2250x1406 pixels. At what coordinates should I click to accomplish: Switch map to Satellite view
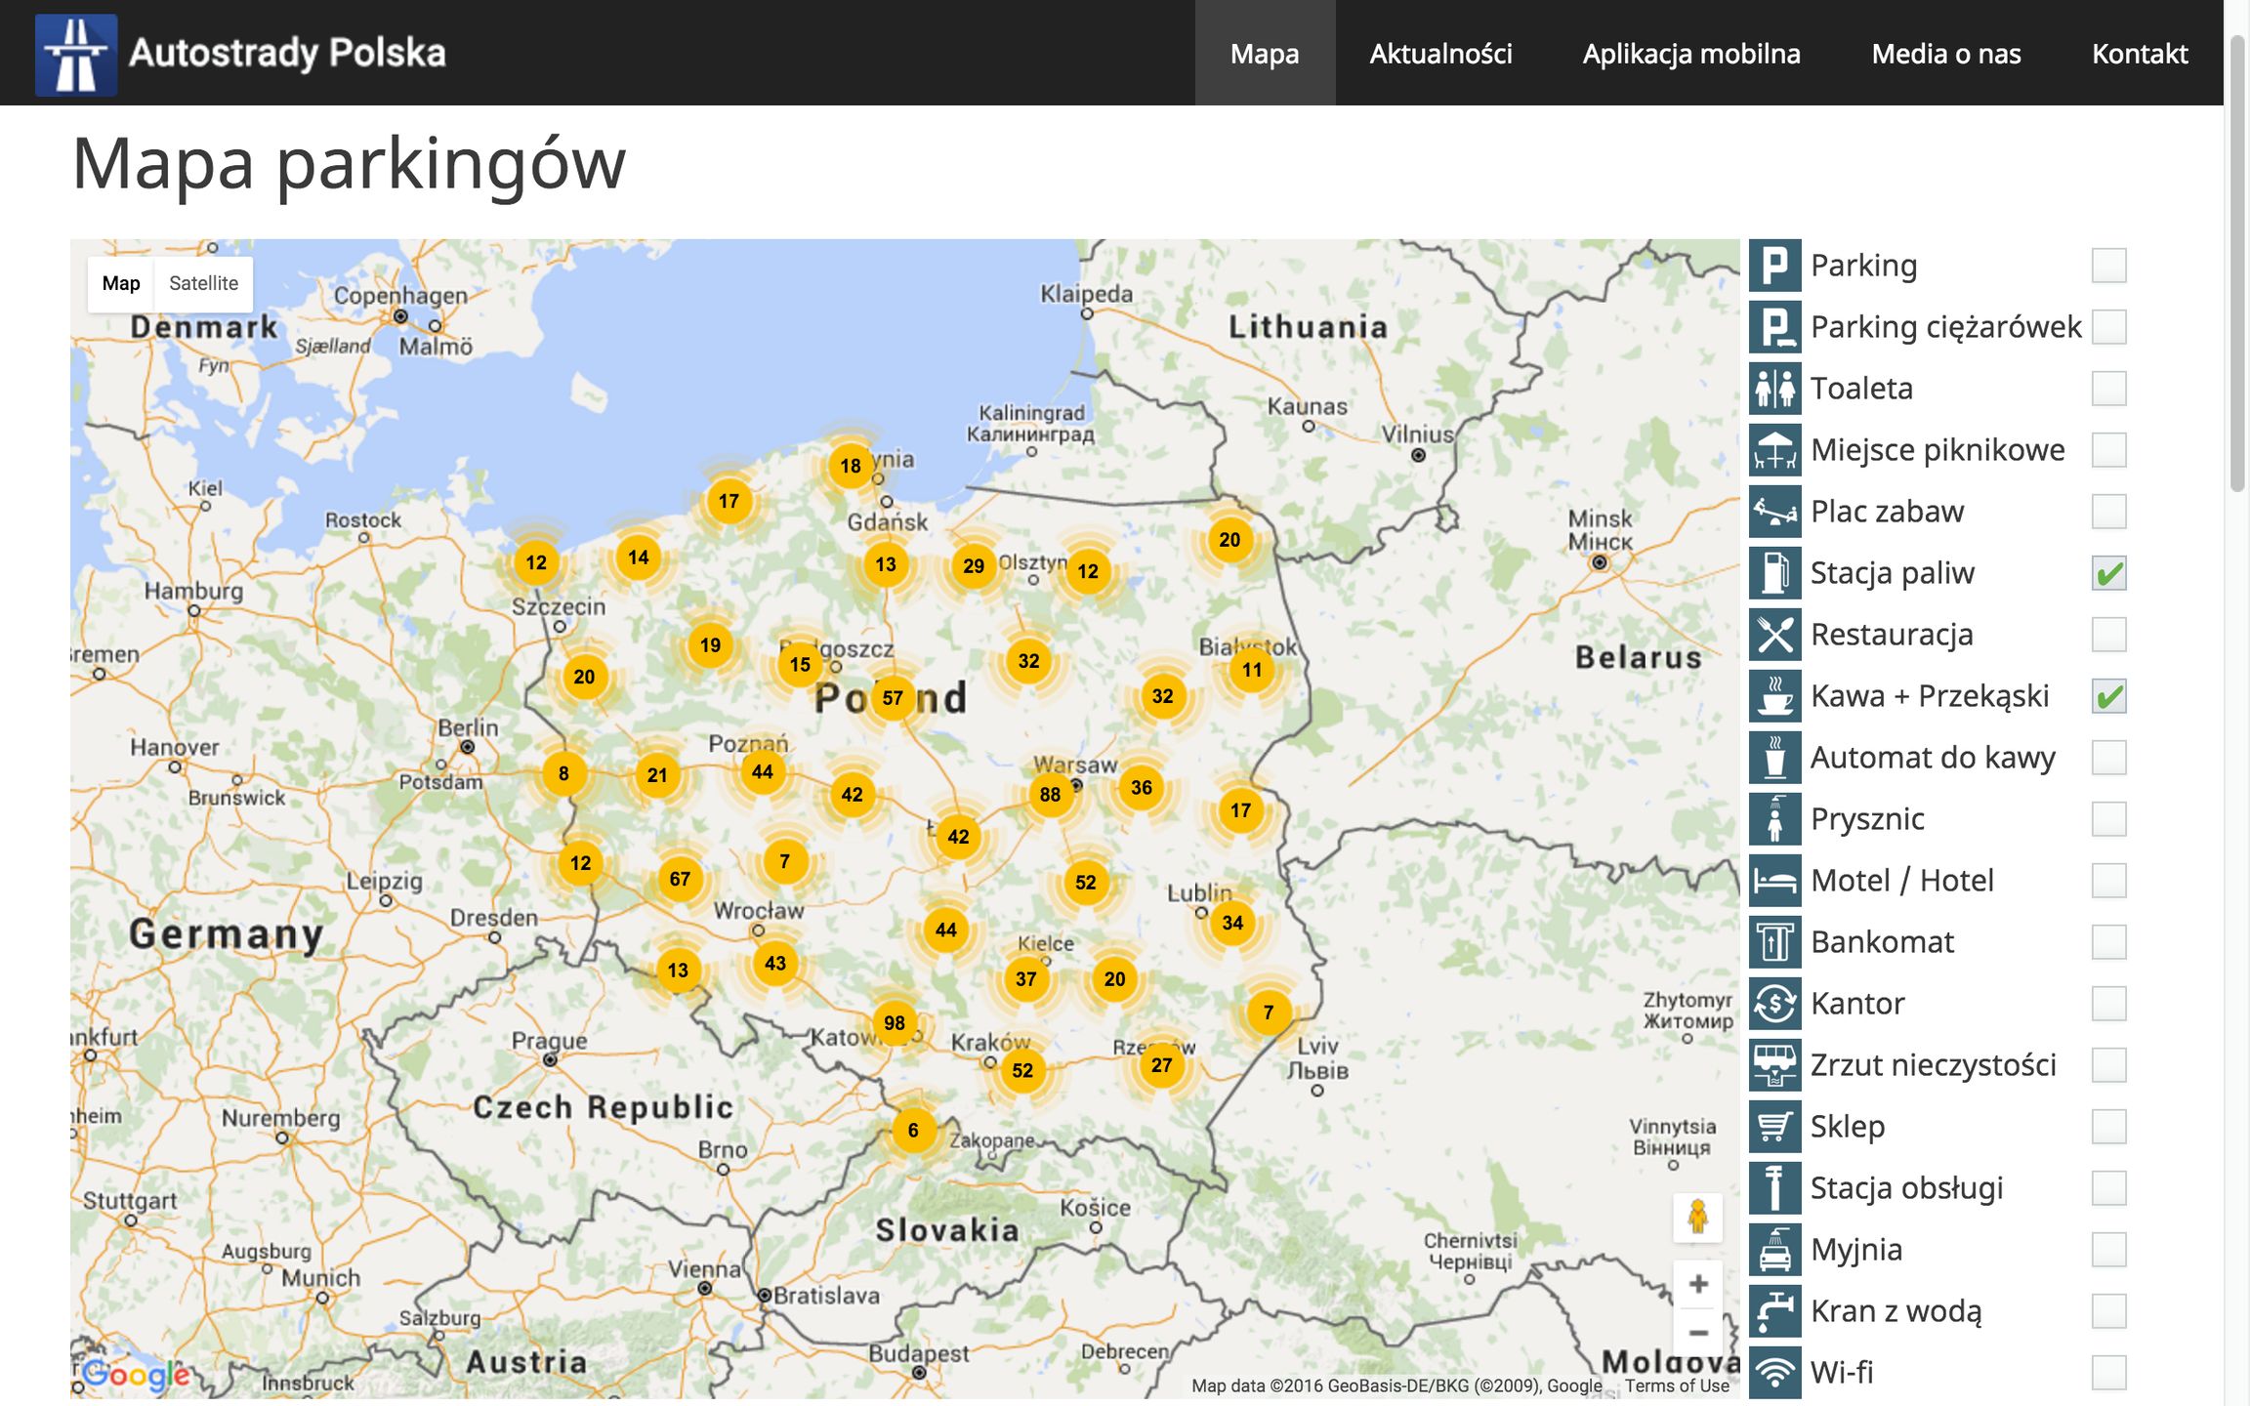click(x=203, y=283)
